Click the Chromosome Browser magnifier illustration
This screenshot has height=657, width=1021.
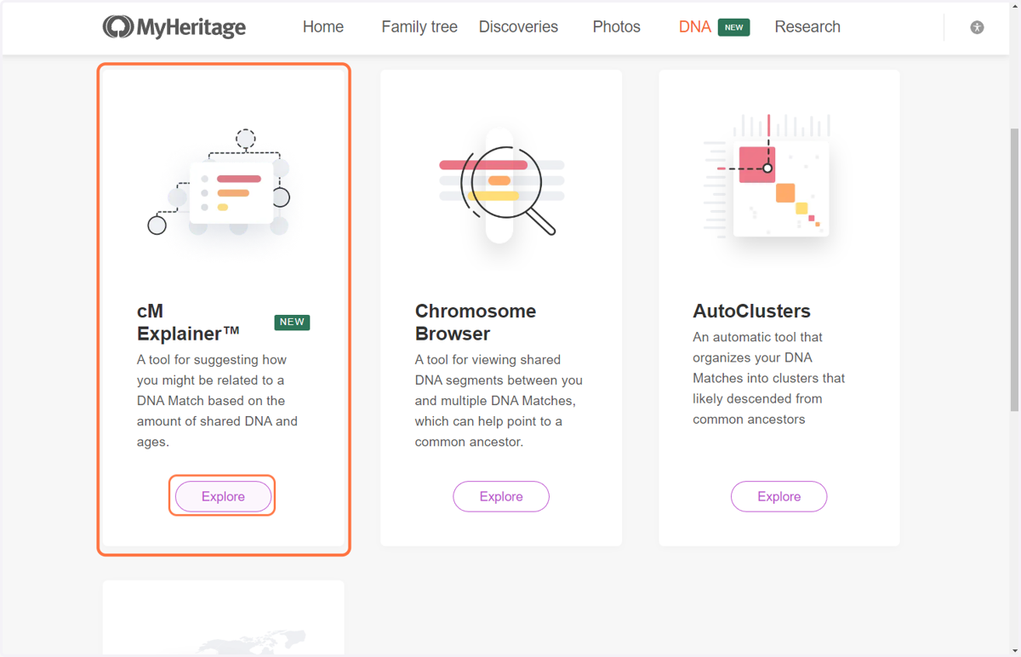pos(501,185)
